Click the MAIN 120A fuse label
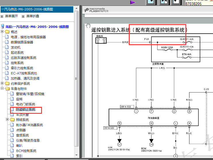Image resolution: width=213 pixels, height=160 pixels. pos(167,47)
